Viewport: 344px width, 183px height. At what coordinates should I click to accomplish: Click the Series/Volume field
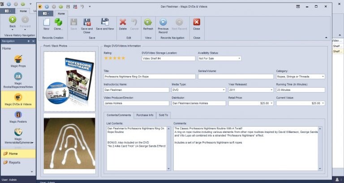point(236,77)
